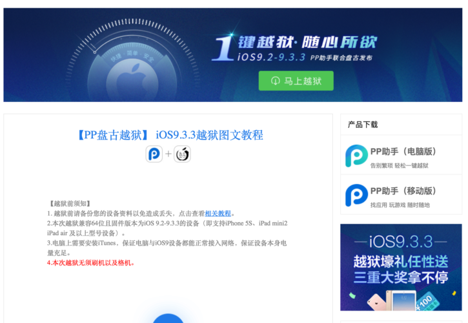Click the 告别繁琐 轻松一键越狱 subtitle
468x323 pixels.
(x=400, y=165)
